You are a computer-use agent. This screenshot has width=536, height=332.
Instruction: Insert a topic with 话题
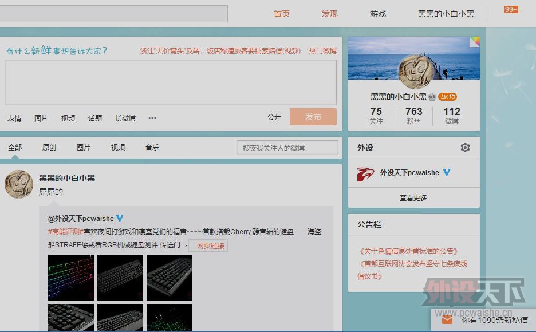95,118
